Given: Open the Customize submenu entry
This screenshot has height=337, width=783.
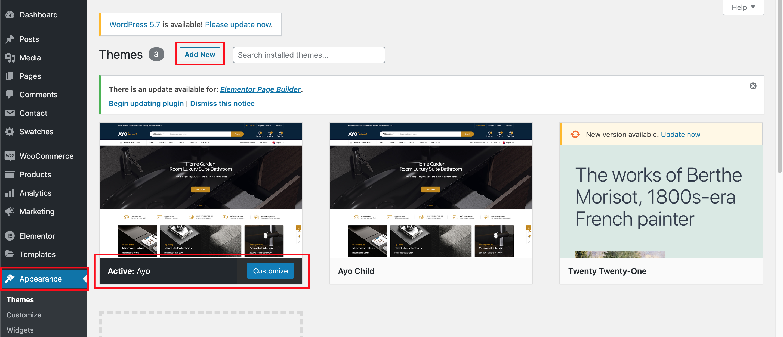Looking at the screenshot, I should pyautogui.click(x=24, y=315).
